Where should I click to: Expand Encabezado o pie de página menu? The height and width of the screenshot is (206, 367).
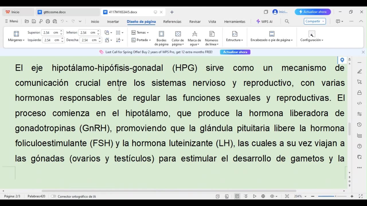(272, 40)
